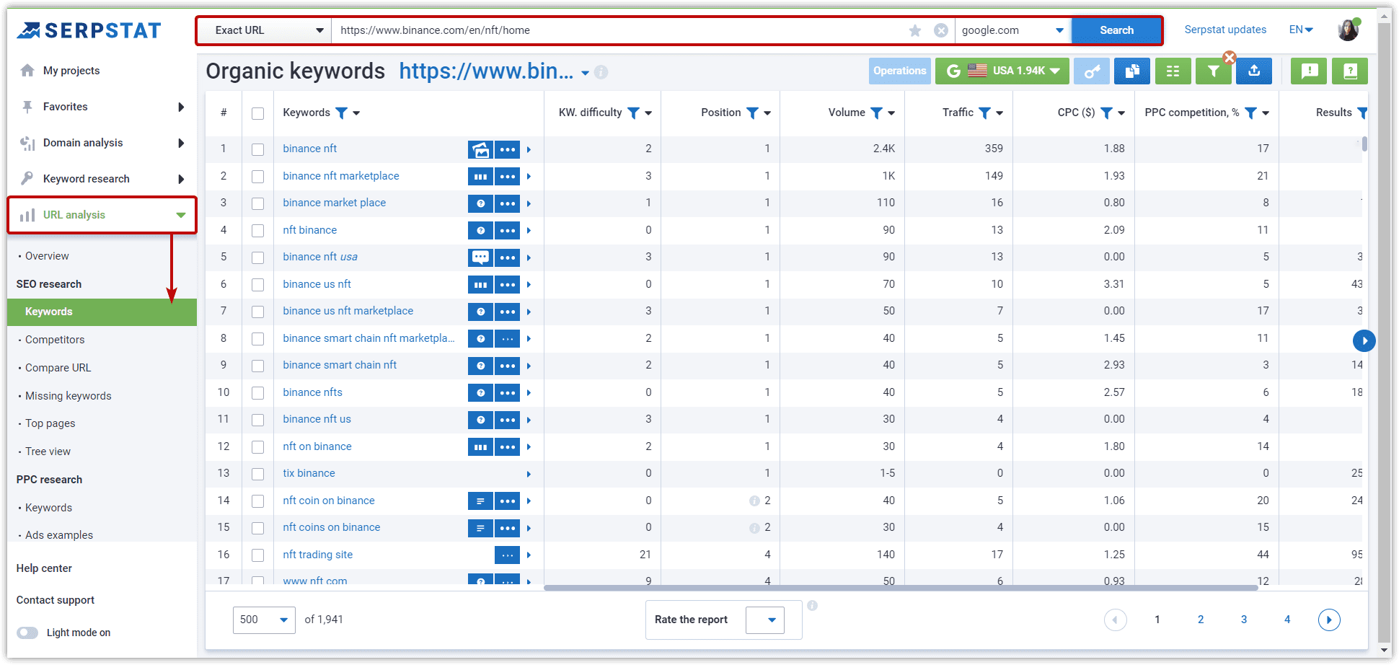Open the Rate the report dropdown
Viewport: 1399px width, 665px height.
pos(765,620)
